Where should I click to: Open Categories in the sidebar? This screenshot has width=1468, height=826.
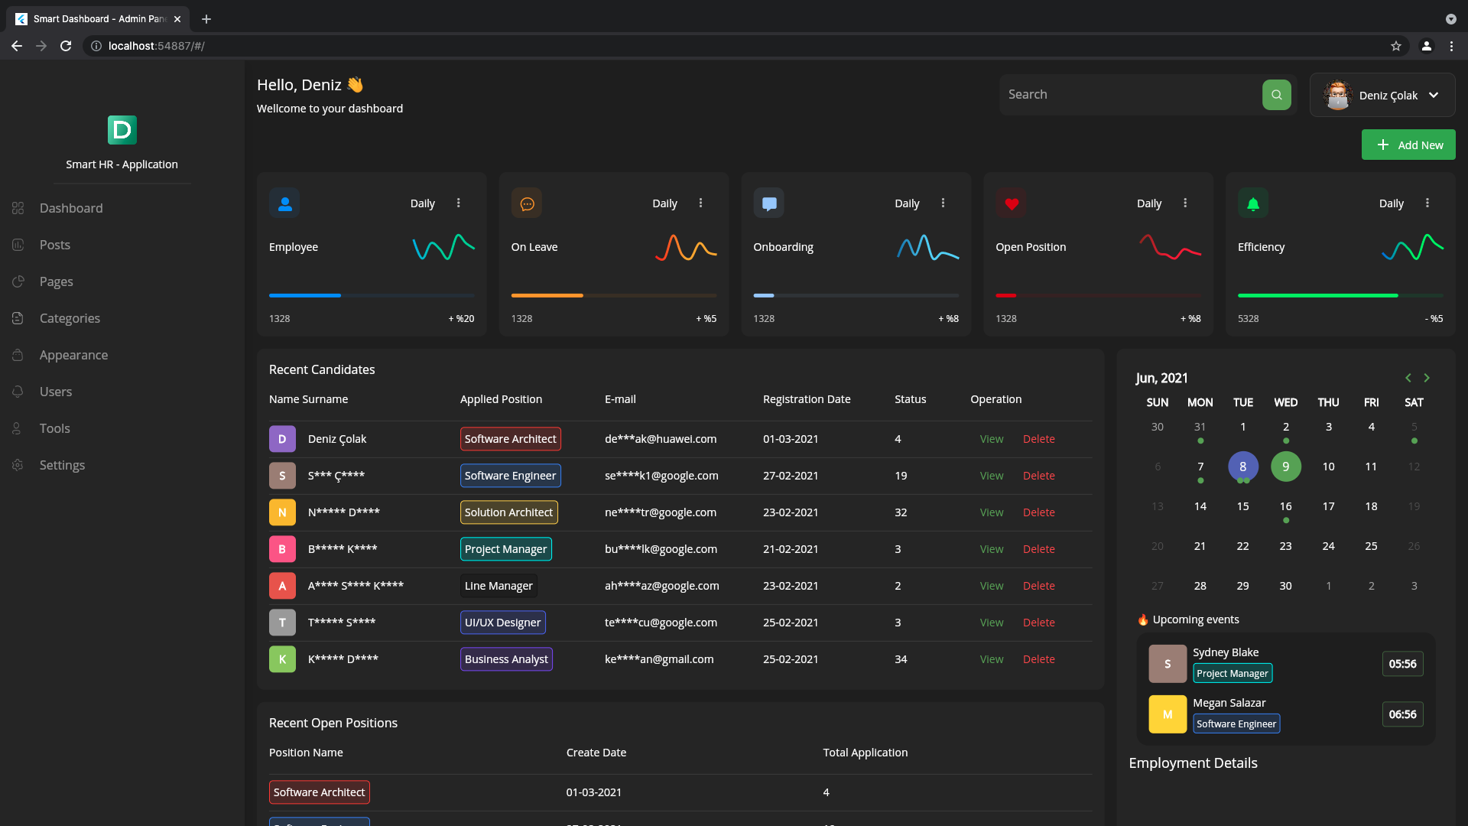coord(70,318)
